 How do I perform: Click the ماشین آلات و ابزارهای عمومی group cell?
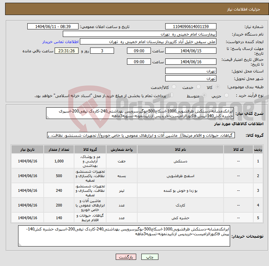(x=90, y=205)
